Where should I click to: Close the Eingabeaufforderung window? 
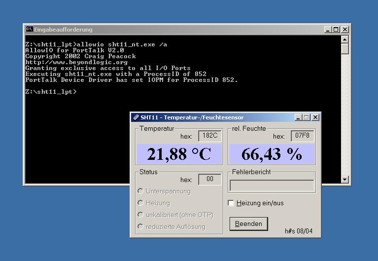345,30
